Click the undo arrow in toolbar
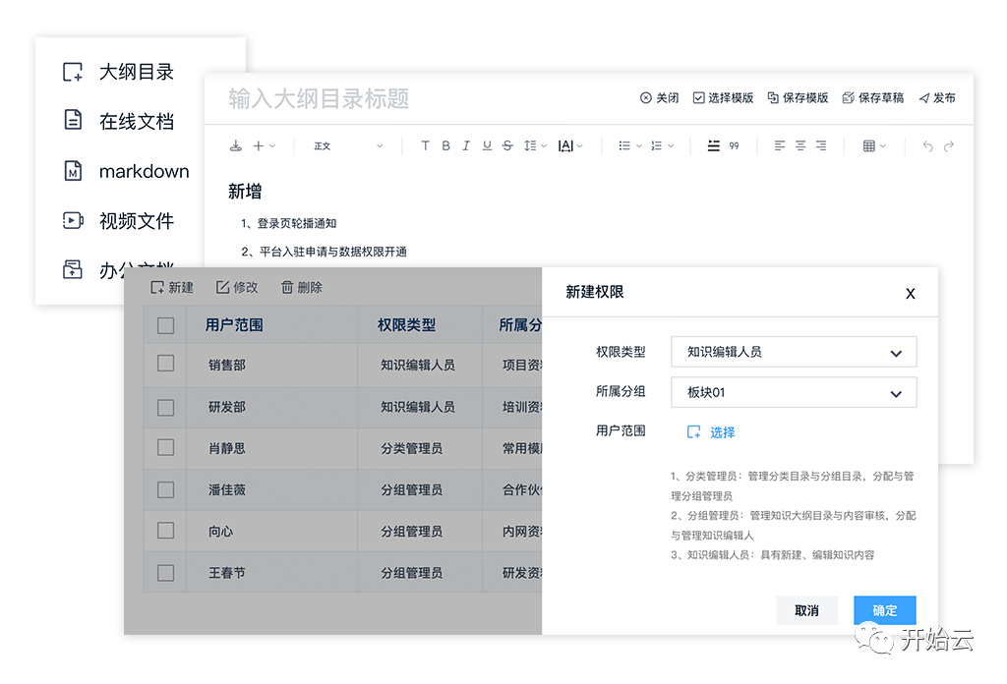The height and width of the screenshot is (684, 1007). (927, 146)
